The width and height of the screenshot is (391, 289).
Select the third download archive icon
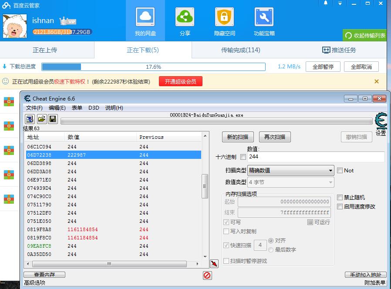(9, 150)
